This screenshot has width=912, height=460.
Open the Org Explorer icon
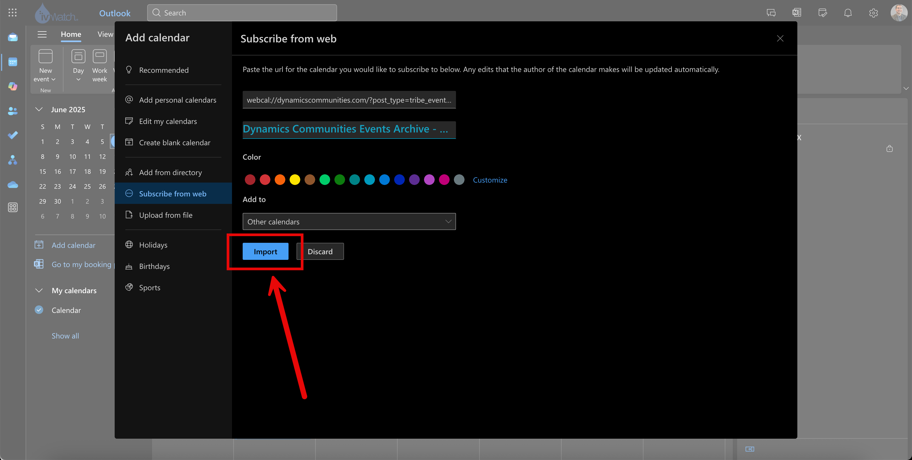(x=13, y=160)
